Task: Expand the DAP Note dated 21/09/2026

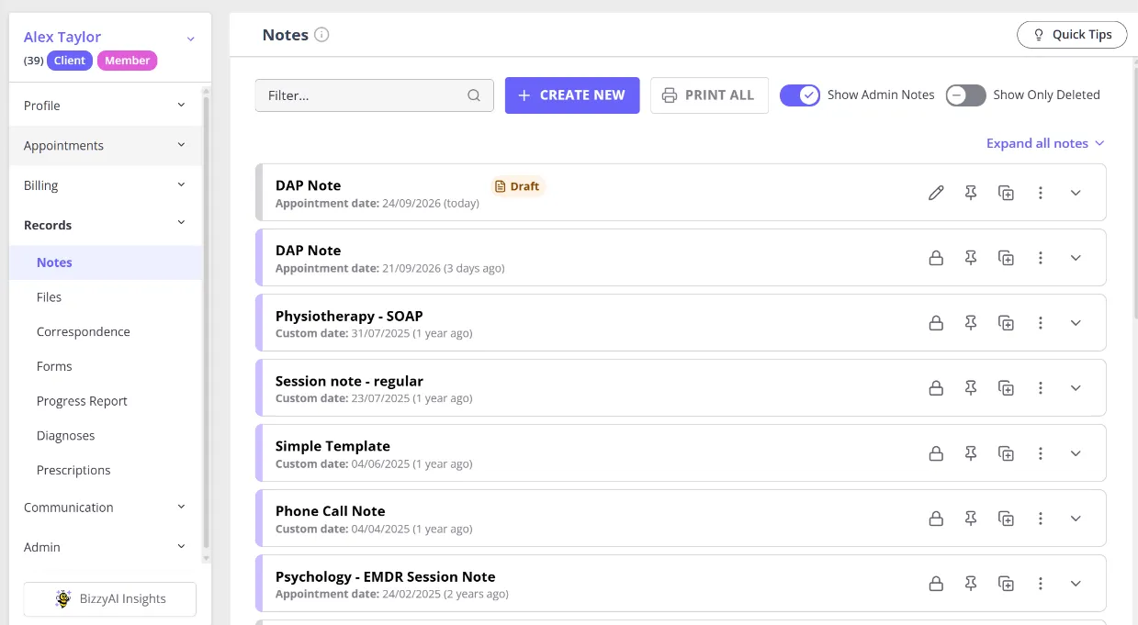Action: coord(1076,258)
